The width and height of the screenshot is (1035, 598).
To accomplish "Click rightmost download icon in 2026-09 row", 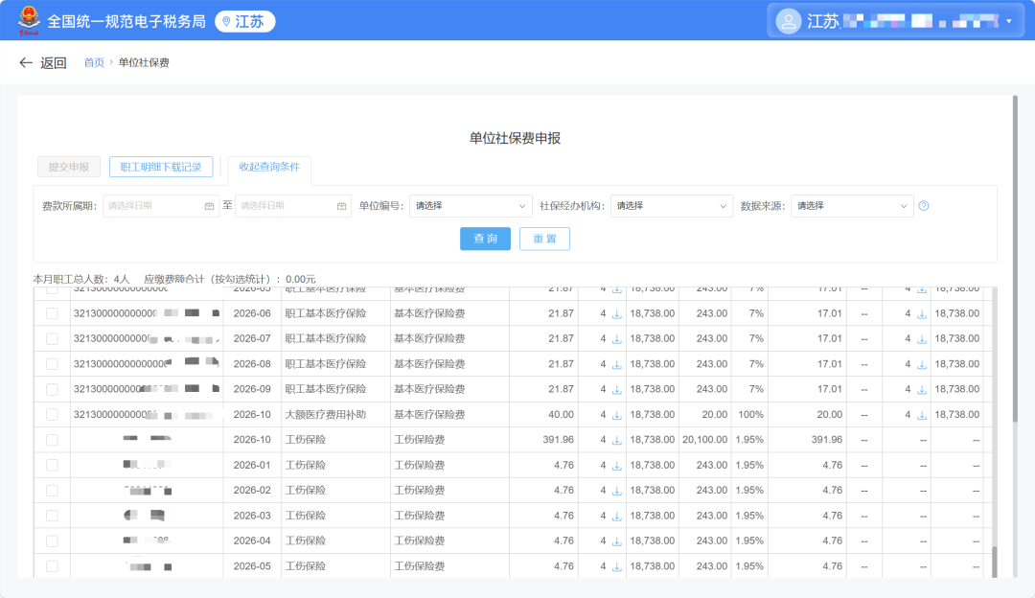I will point(922,390).
